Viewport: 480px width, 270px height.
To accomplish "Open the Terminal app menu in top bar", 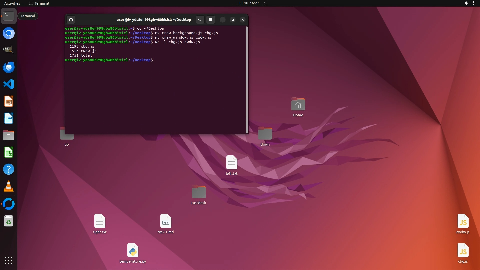I will coord(39,3).
